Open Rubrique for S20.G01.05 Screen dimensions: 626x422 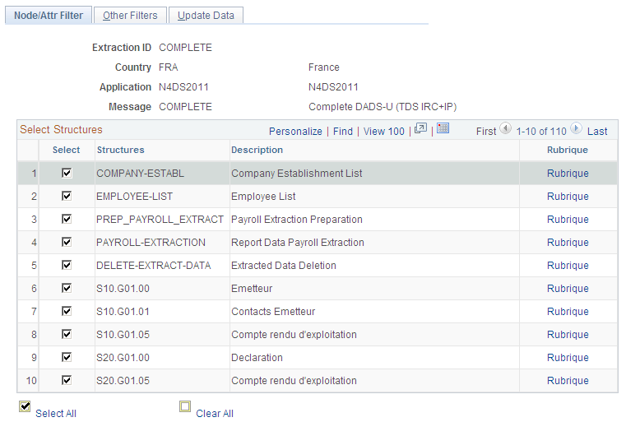[x=568, y=381]
